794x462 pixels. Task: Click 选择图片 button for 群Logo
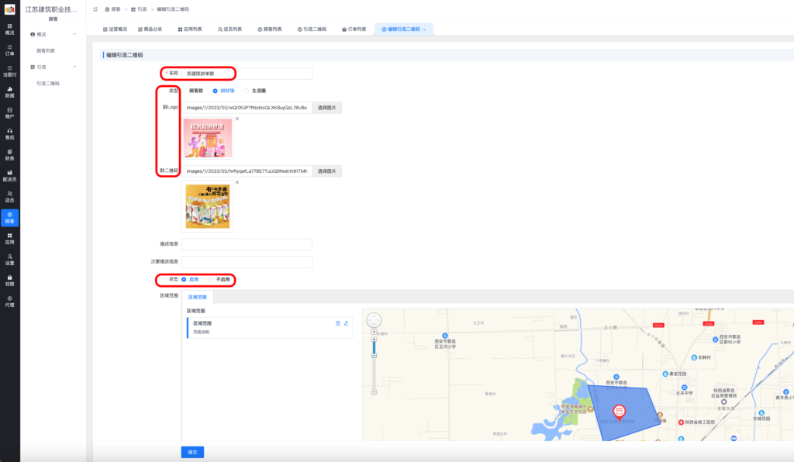[x=326, y=108]
